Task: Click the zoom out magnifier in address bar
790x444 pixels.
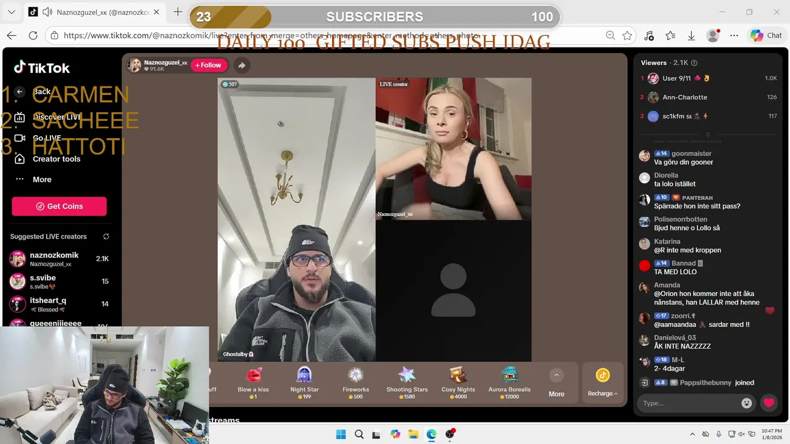Action: tap(610, 36)
